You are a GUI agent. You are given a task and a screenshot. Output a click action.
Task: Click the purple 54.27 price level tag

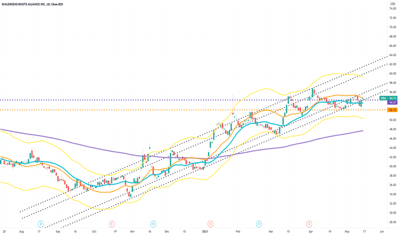click(x=392, y=103)
